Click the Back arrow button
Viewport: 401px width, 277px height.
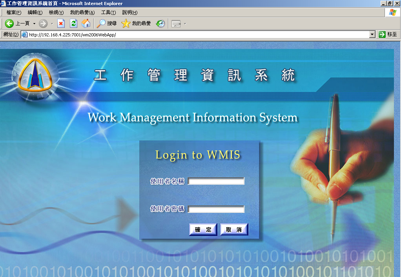[x=9, y=23]
